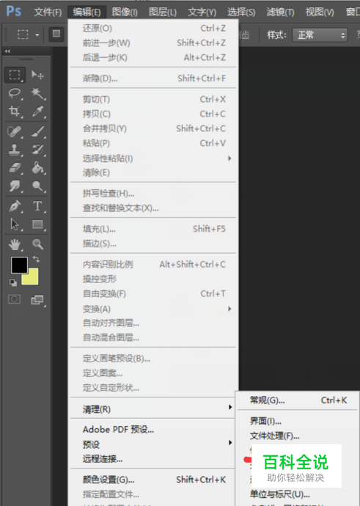Open the 样式 dropdown showing 正常
Image resolution: width=360 pixels, height=506 pixels.
(x=320, y=35)
